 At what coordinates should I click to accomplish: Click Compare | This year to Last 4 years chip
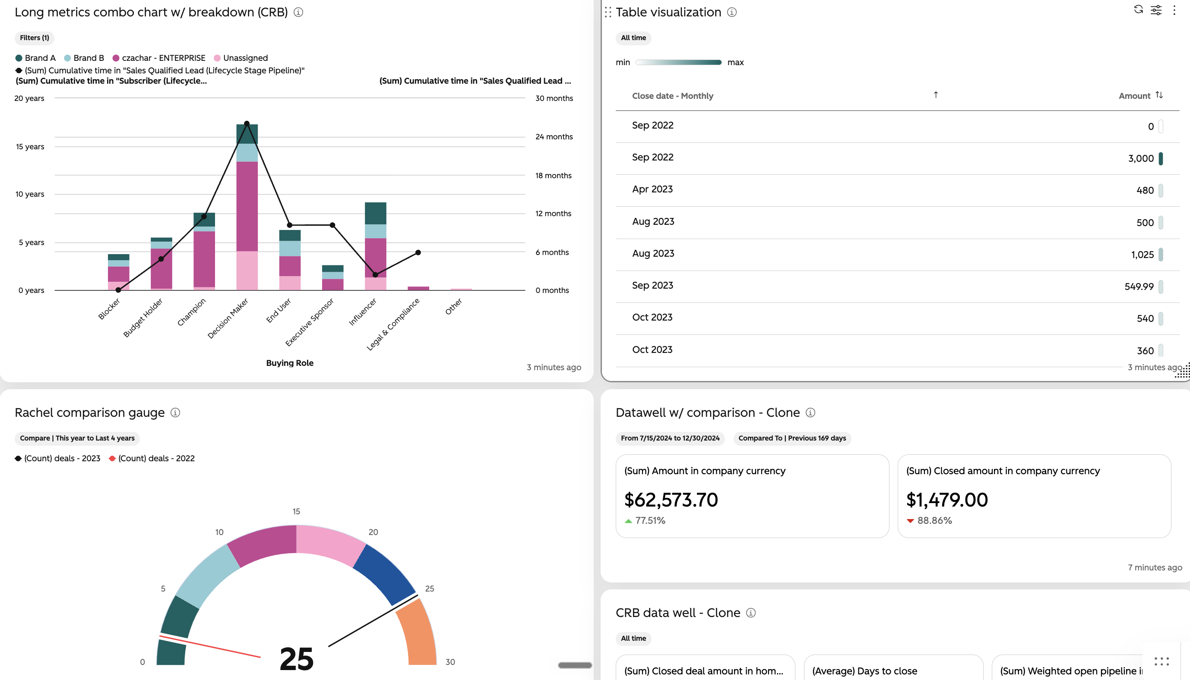click(77, 438)
